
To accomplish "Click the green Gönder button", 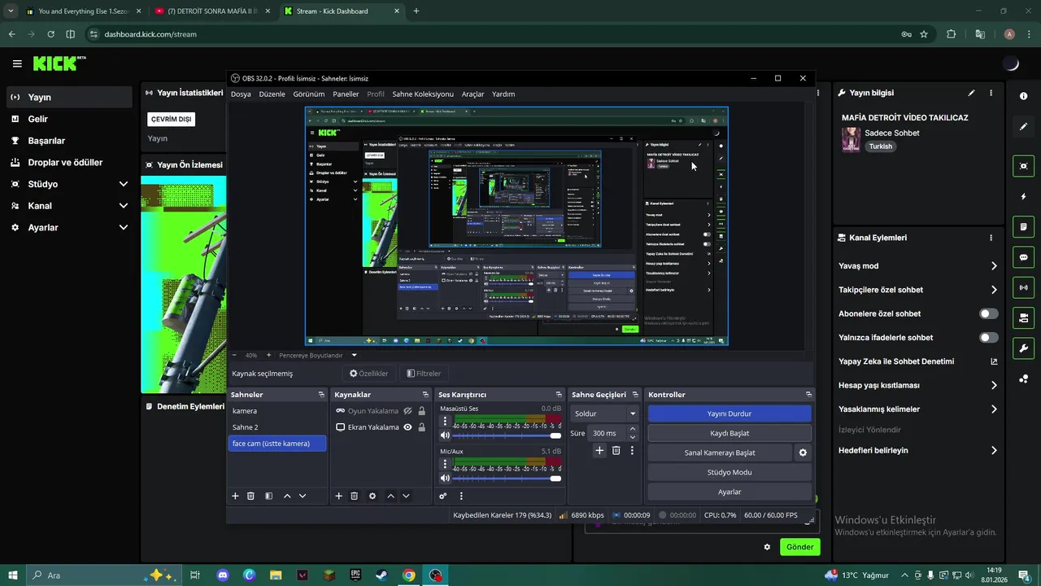I will 799,547.
